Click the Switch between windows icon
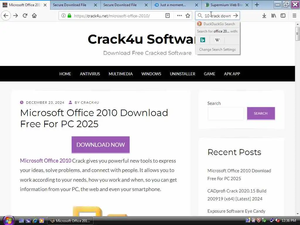This screenshot has height=225, width=300. pyautogui.click(x=28, y=221)
